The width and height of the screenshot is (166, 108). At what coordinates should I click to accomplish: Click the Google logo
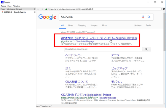[47, 17]
